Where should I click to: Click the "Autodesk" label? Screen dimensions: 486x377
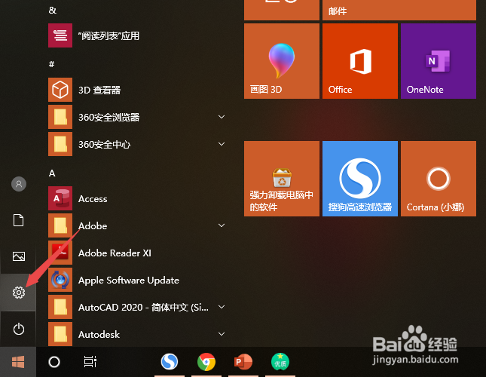coord(99,335)
